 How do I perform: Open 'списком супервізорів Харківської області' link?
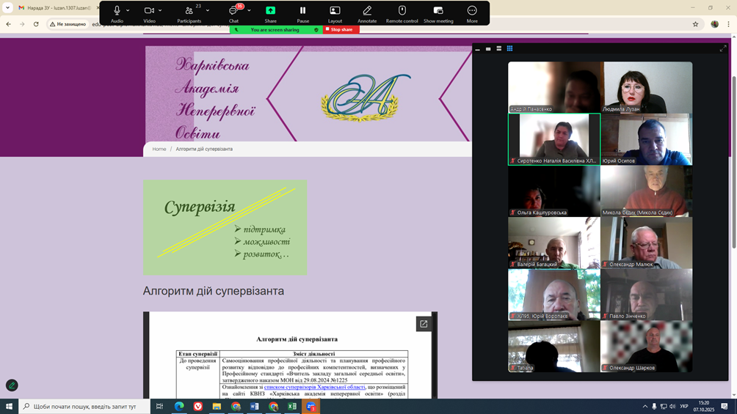[314, 387]
